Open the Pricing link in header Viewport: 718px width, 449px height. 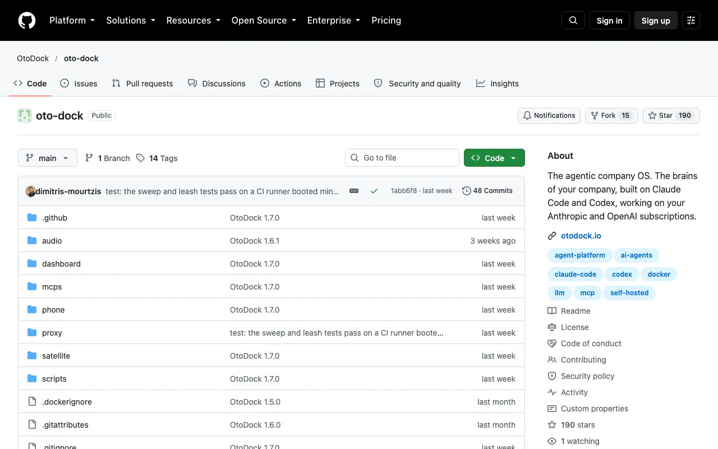tap(386, 20)
